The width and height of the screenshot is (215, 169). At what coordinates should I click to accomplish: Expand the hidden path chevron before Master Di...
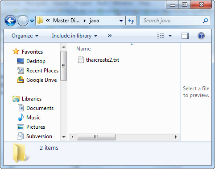click(x=48, y=21)
